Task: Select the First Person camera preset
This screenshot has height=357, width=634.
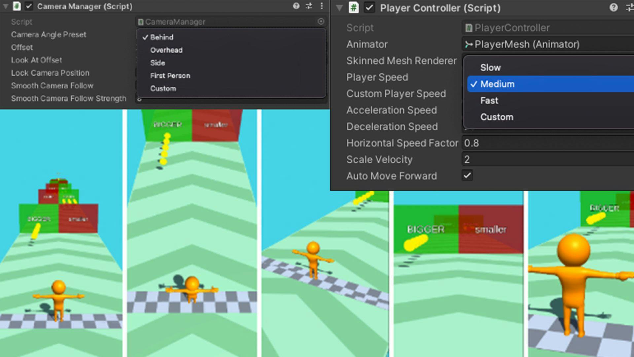Action: coord(169,75)
